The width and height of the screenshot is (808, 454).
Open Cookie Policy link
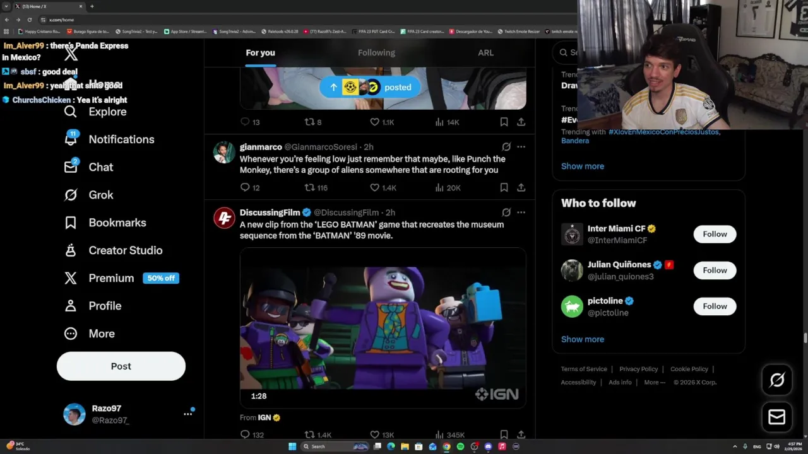[689, 369]
